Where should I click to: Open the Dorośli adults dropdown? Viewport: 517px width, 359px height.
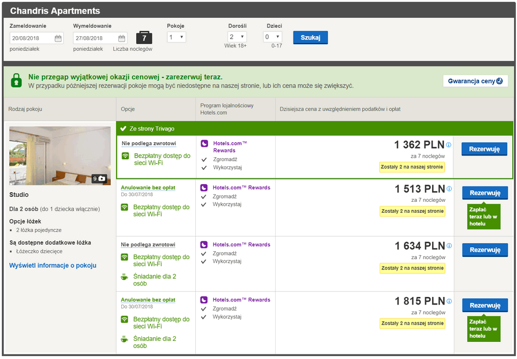[x=237, y=37]
